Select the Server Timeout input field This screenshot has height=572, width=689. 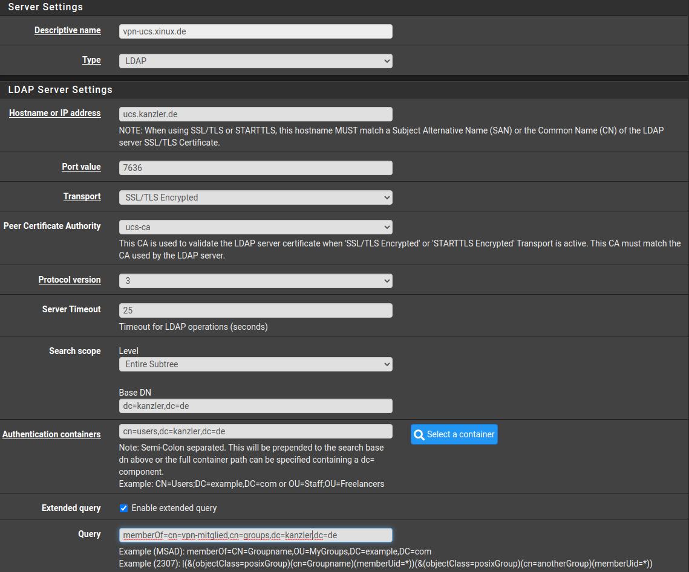(x=255, y=310)
